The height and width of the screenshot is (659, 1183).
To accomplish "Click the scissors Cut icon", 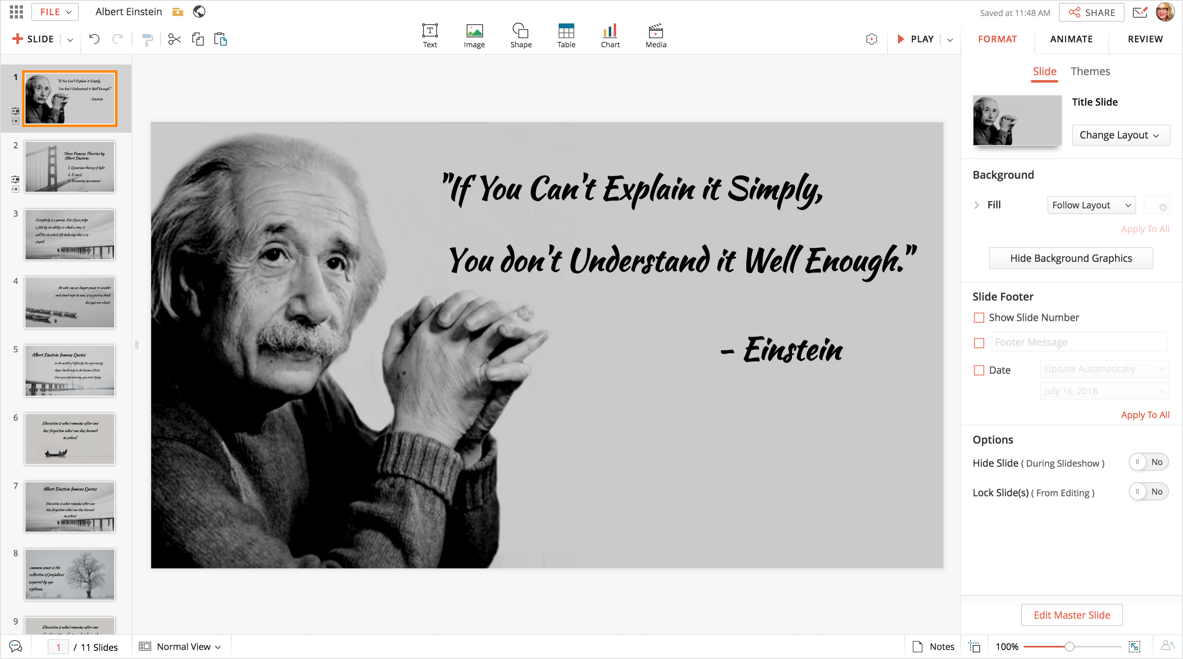I will pyautogui.click(x=175, y=39).
